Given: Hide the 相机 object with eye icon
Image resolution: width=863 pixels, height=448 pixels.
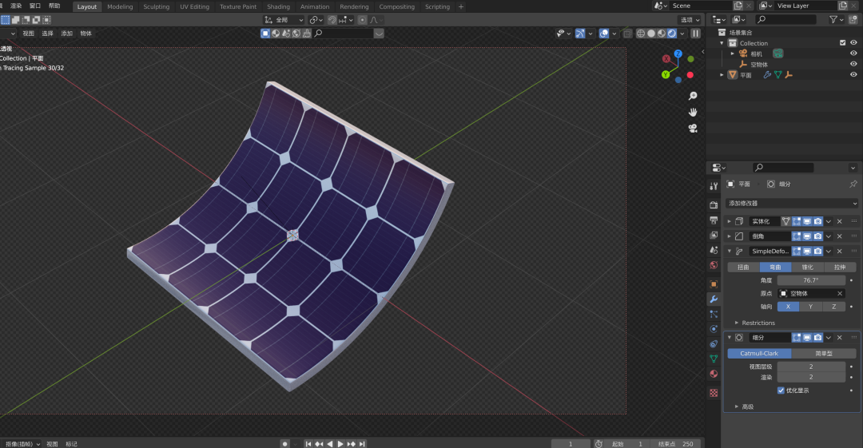Looking at the screenshot, I should click(x=853, y=54).
